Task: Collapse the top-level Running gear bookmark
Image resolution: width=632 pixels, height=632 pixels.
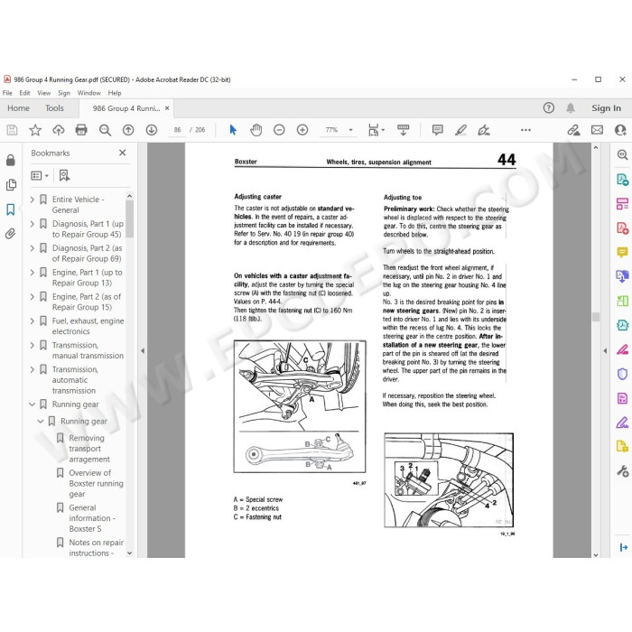Action: tap(33, 404)
